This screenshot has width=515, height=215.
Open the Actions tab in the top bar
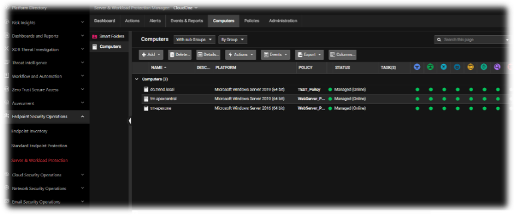coord(132,21)
